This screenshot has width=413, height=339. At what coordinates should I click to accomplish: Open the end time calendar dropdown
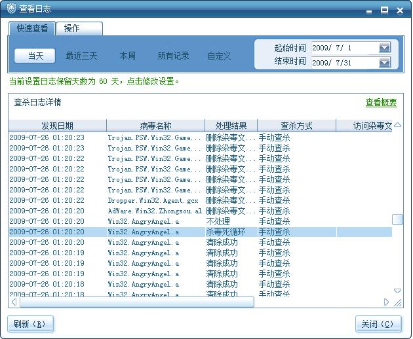[385, 63]
